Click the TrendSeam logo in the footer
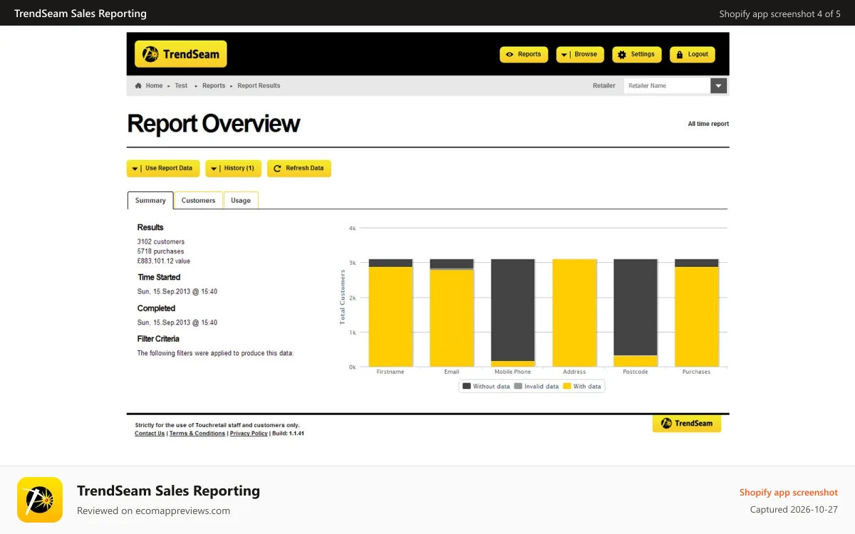This screenshot has height=534, width=855. tap(687, 424)
